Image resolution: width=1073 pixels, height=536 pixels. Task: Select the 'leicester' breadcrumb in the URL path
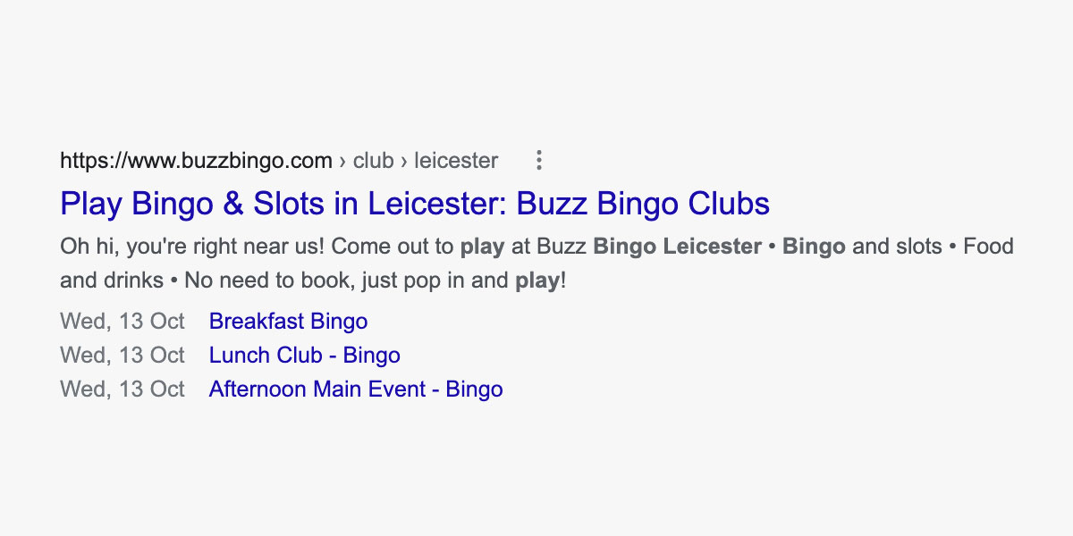tap(456, 161)
